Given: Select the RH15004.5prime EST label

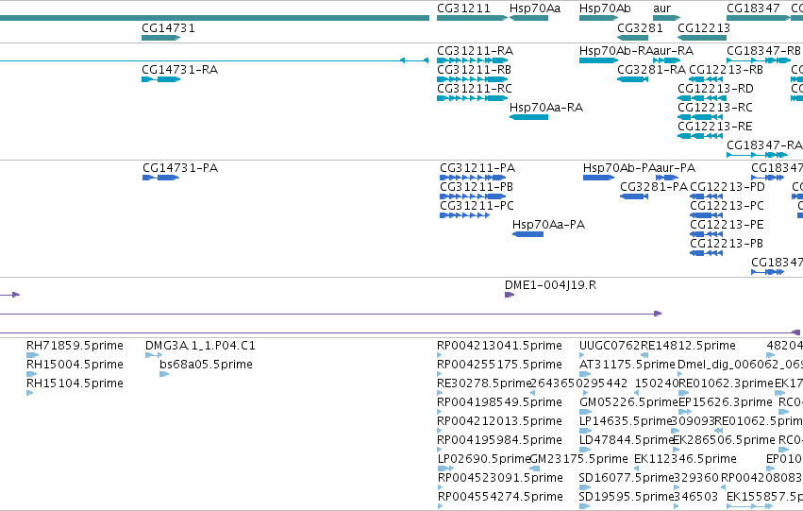Looking at the screenshot, I should [x=75, y=365].
